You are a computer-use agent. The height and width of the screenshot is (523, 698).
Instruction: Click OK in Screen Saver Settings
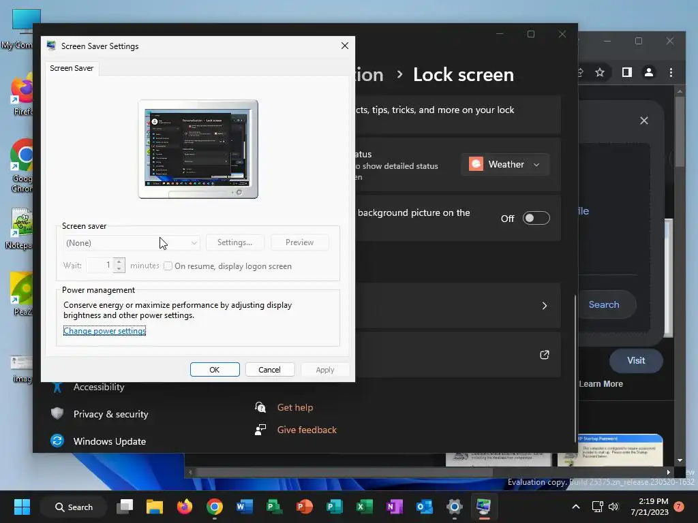215,370
